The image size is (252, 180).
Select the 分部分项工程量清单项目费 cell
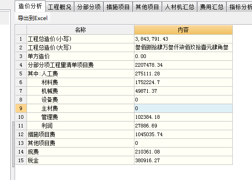(80, 65)
